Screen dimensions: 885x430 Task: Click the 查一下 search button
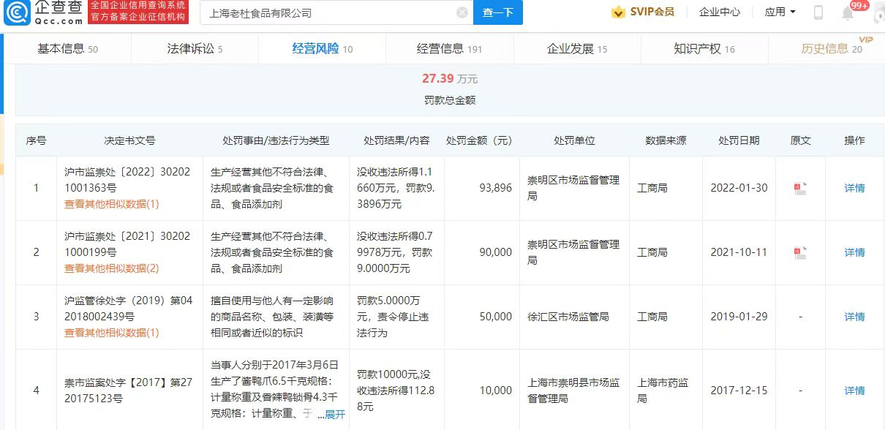point(498,12)
